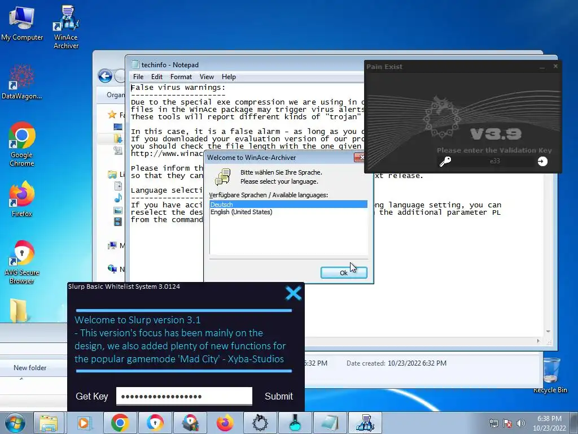Click the volume speaker tray icon
The width and height of the screenshot is (578, 434).
520,423
